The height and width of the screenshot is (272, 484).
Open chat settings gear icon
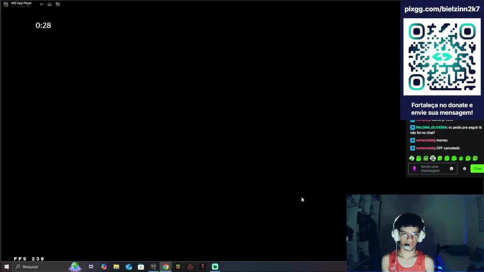pyautogui.click(x=464, y=168)
